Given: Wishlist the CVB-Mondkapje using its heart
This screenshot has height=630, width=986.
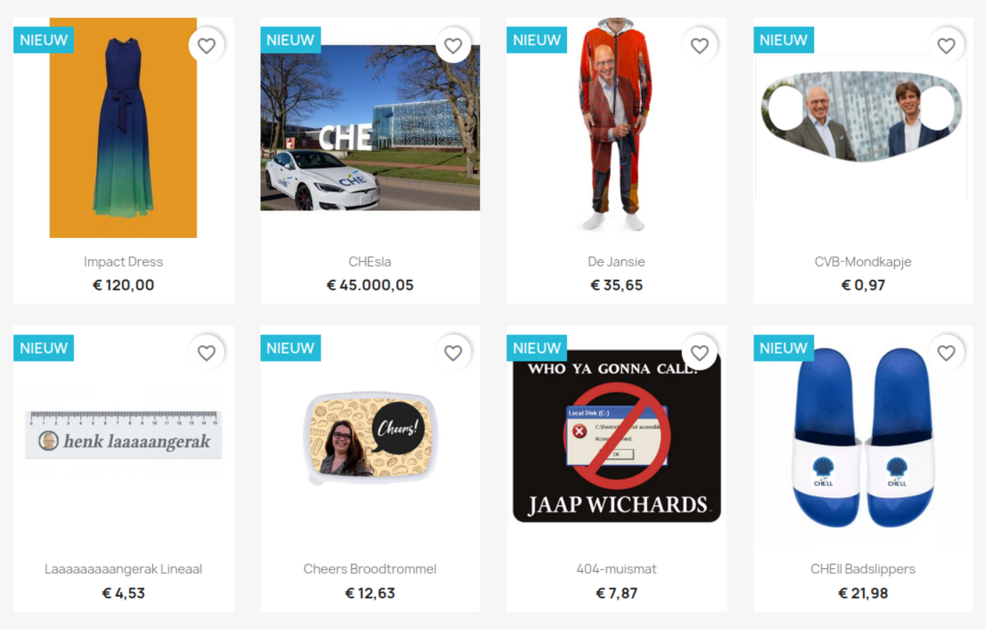Looking at the screenshot, I should click(x=946, y=45).
